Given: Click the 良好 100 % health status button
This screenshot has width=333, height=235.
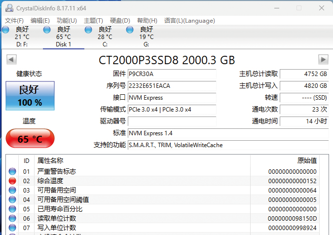Looking at the screenshot, I should pos(30,96).
